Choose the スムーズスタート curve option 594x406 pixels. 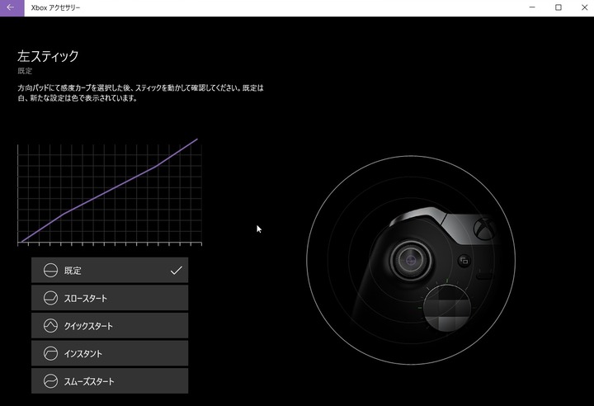(x=110, y=381)
